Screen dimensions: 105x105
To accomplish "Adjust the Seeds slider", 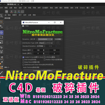I will 46,54.
